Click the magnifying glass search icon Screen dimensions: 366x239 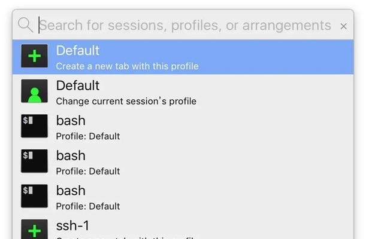tap(25, 25)
